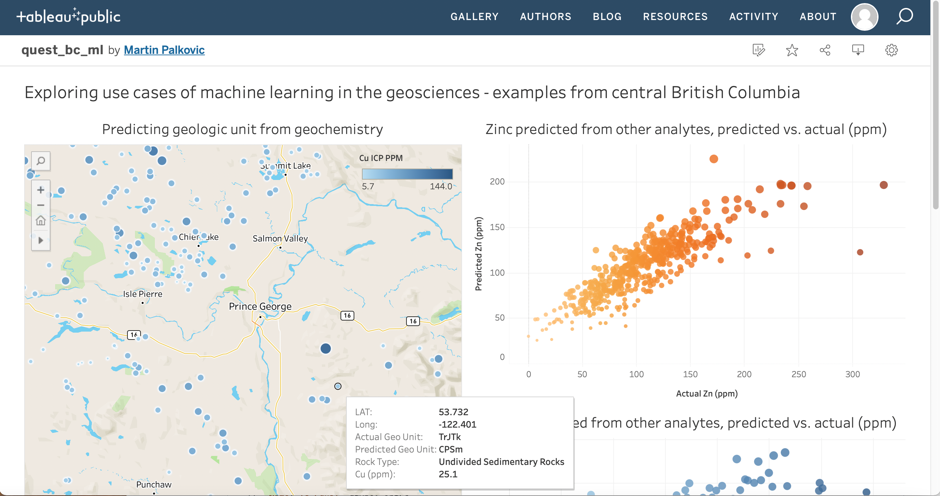Reset map with home button
The height and width of the screenshot is (496, 940).
pos(40,220)
